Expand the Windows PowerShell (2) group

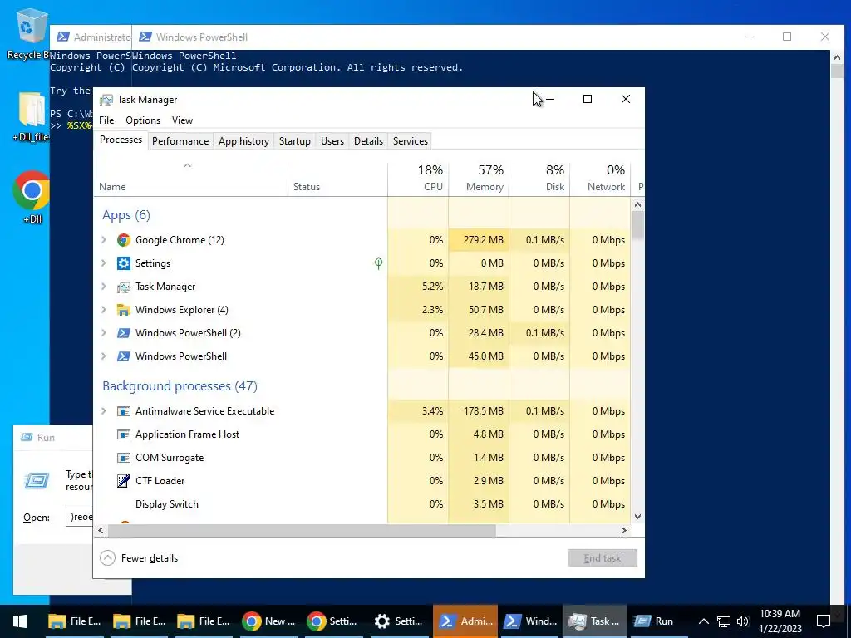coord(104,333)
